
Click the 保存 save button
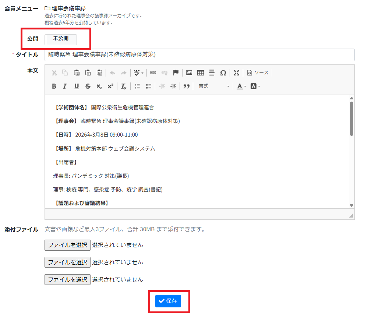(168, 301)
